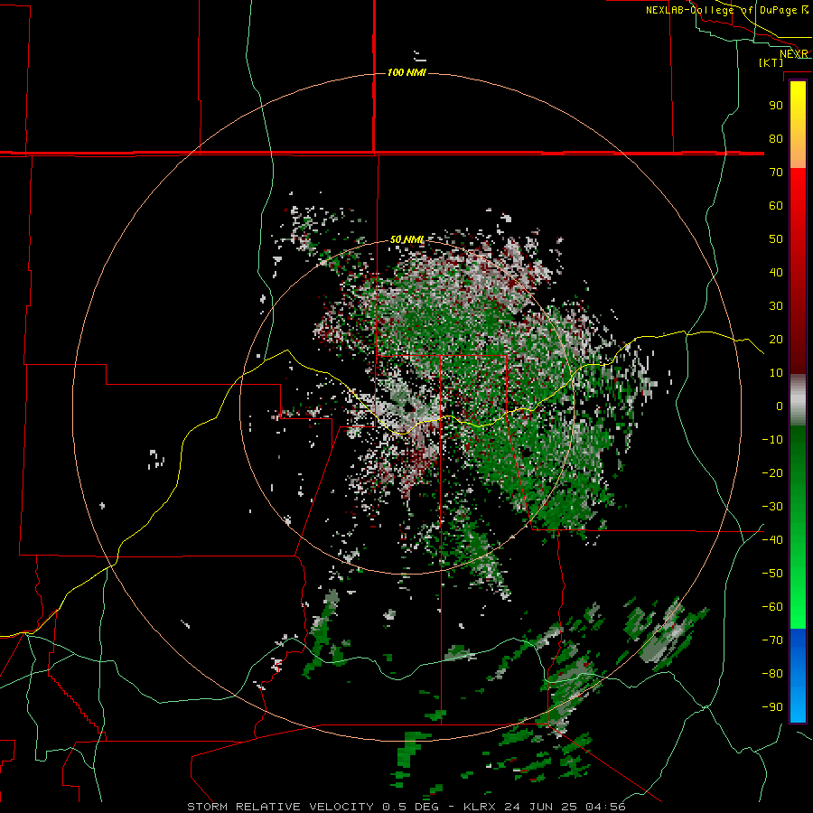813x813 pixels.
Task: Click the "NEXR" label near the top right
Action: pos(794,54)
